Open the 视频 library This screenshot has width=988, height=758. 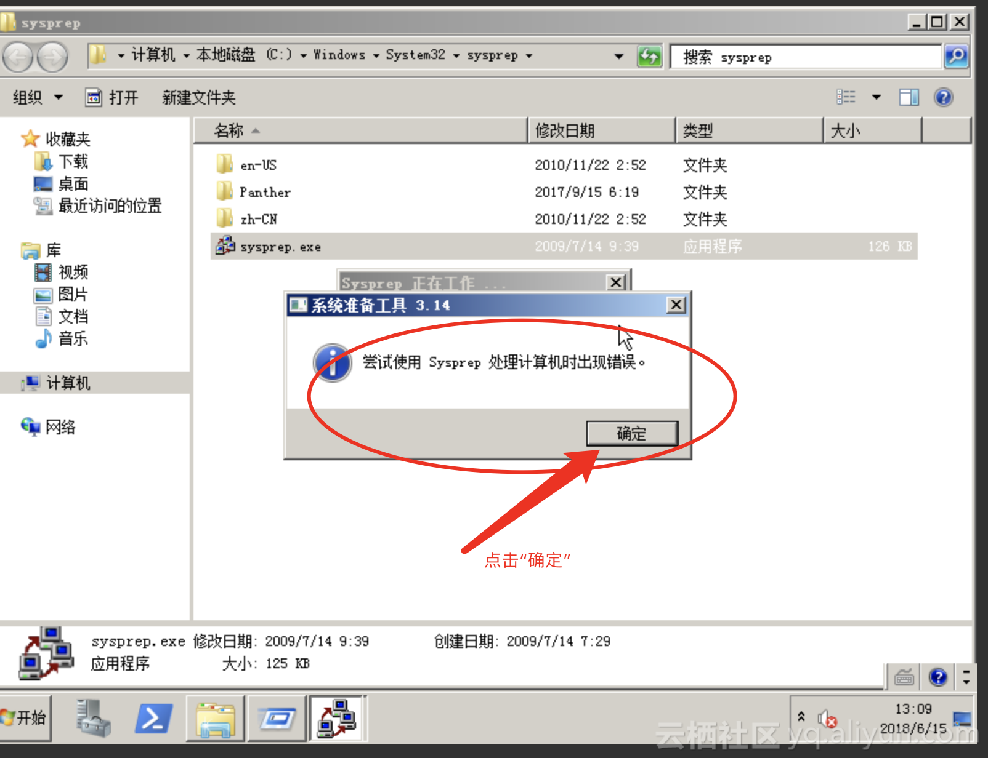(x=73, y=272)
